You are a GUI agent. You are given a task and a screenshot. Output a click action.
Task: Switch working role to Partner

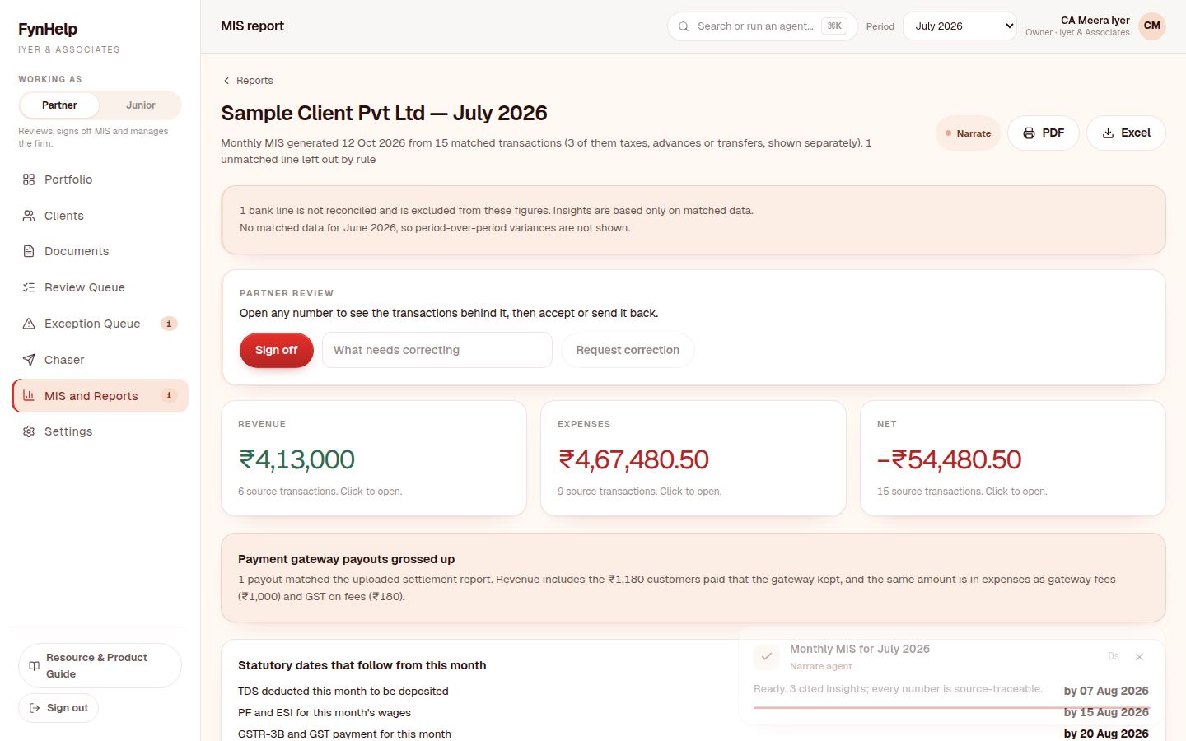point(59,105)
